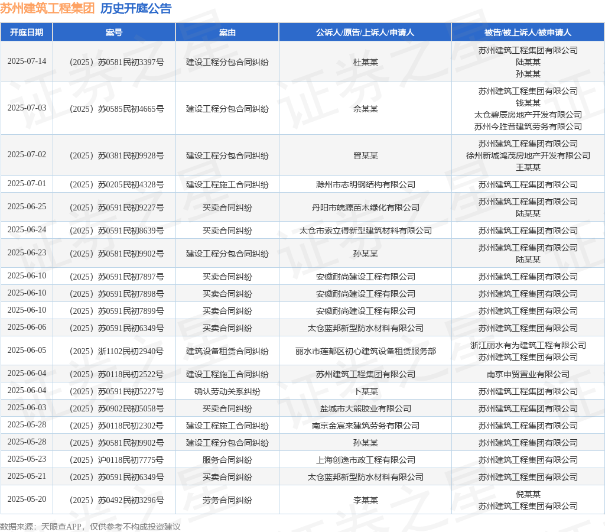Click the date 2025-07-01
The height and width of the screenshot is (532, 605).
coord(27,184)
